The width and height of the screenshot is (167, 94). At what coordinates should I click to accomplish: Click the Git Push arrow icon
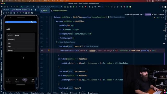(x=109, y=7)
